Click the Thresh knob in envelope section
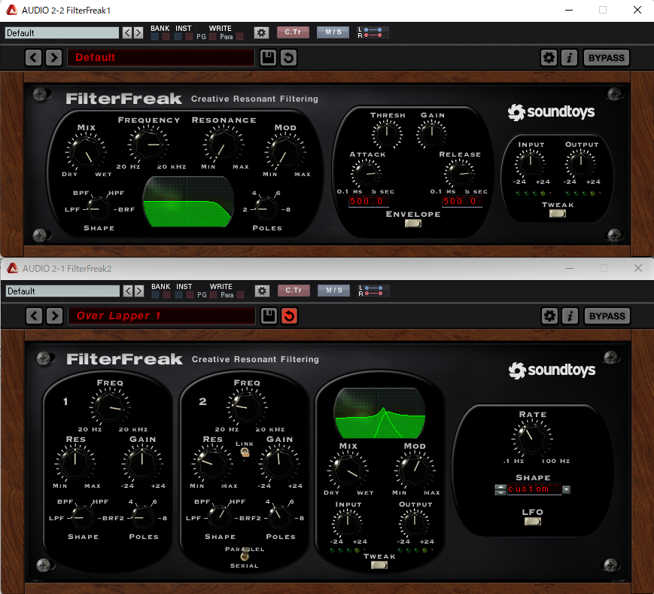654x594 pixels. click(x=387, y=134)
